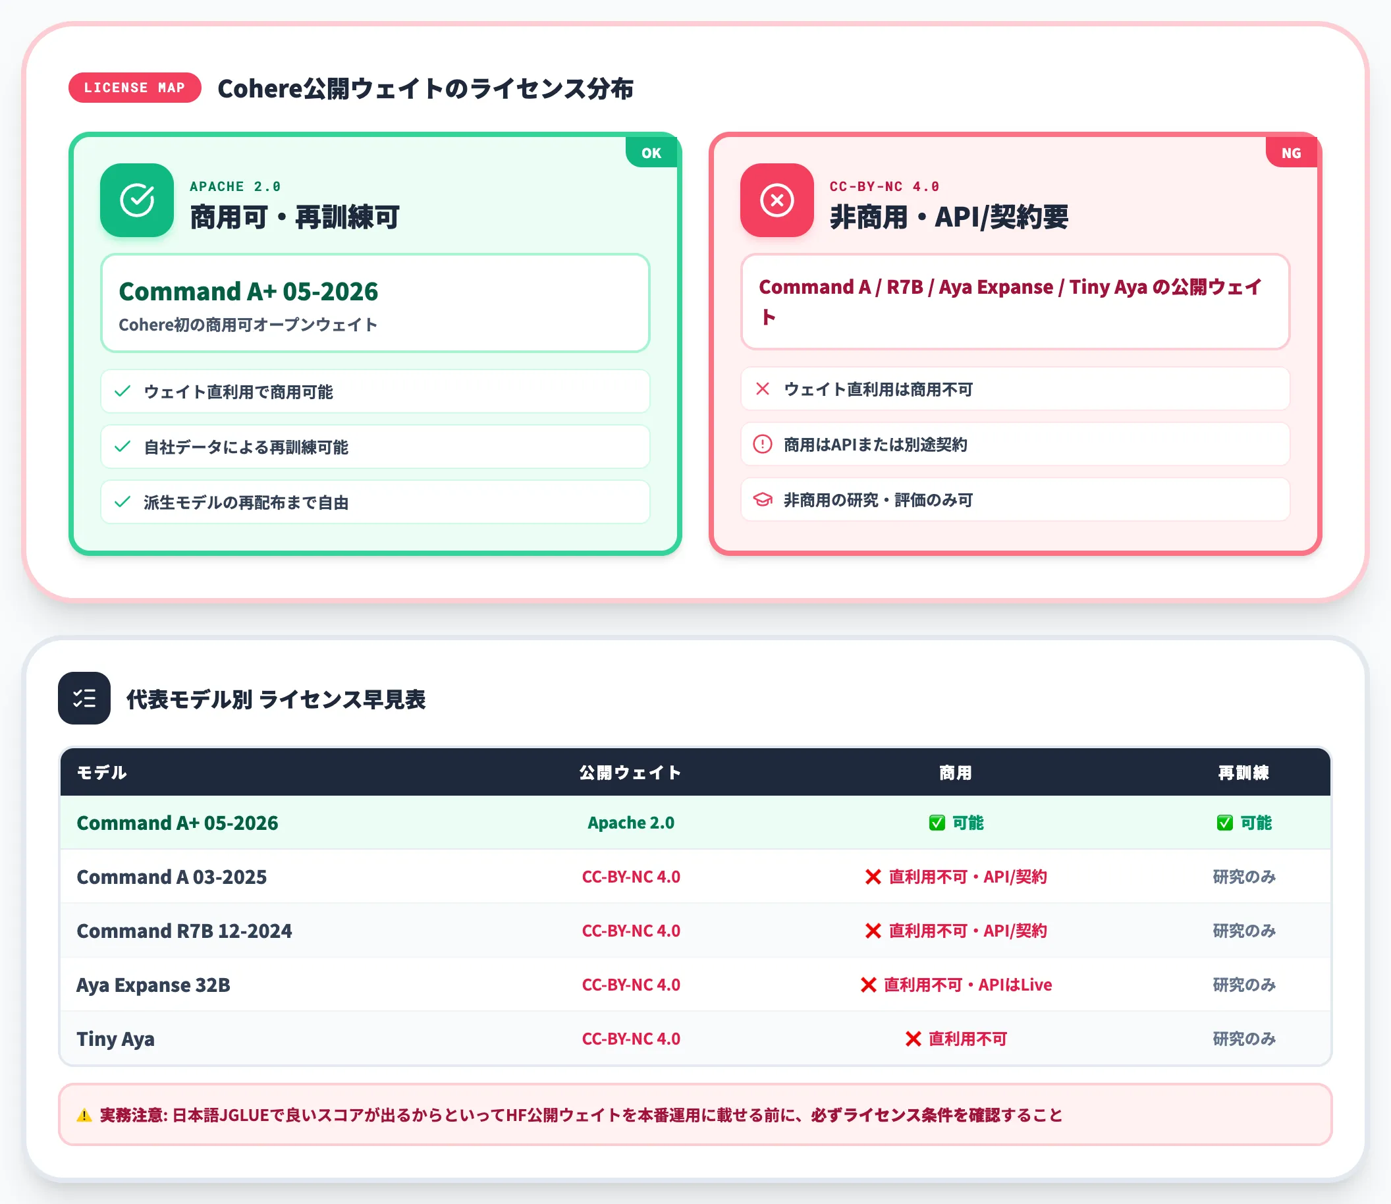1391x1204 pixels.
Task: Click the 商用 column header
Action: pos(955,773)
